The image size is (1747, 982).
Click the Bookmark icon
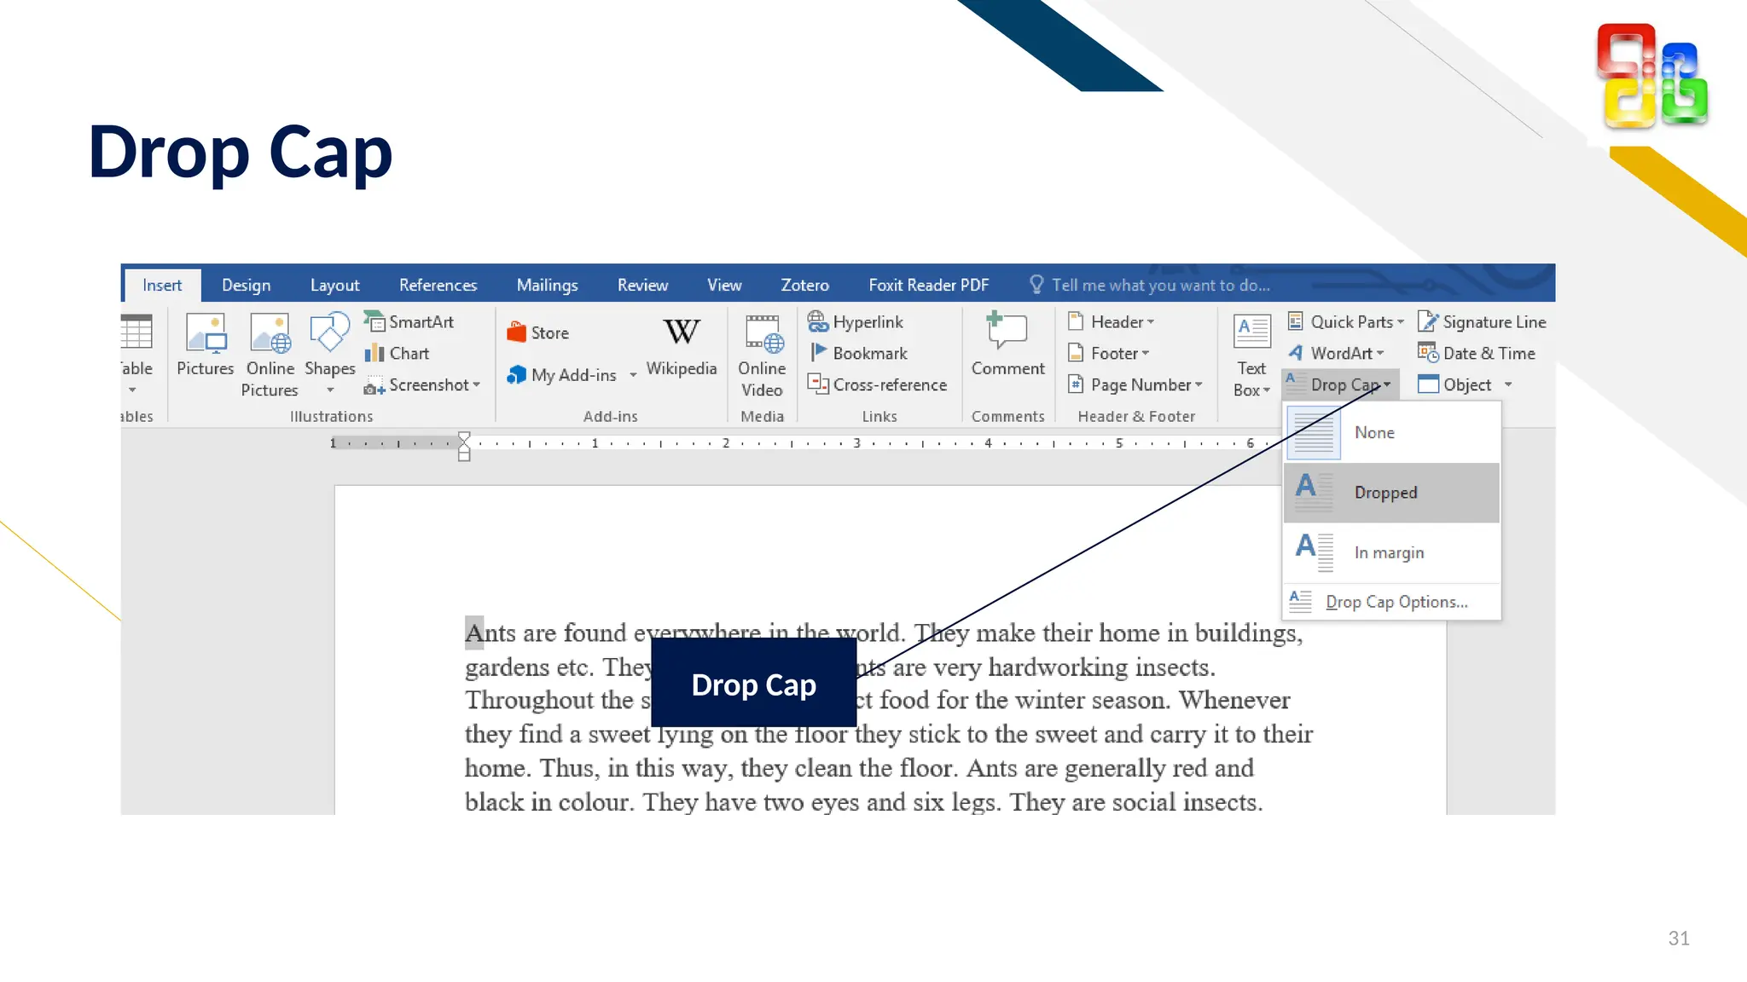[x=818, y=352]
